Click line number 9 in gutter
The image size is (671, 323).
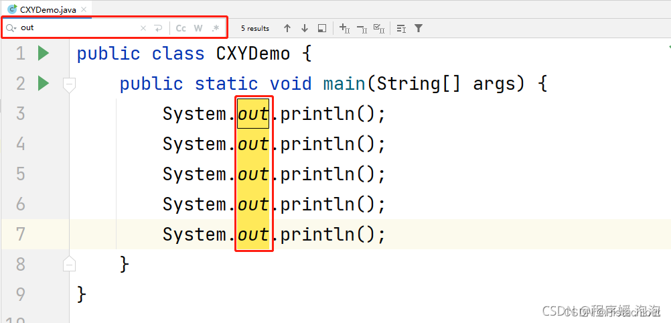point(21,294)
